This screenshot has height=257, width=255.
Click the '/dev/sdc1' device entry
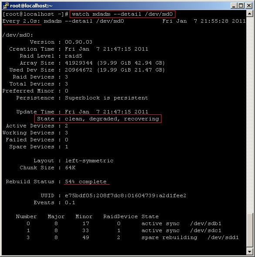click(206, 230)
